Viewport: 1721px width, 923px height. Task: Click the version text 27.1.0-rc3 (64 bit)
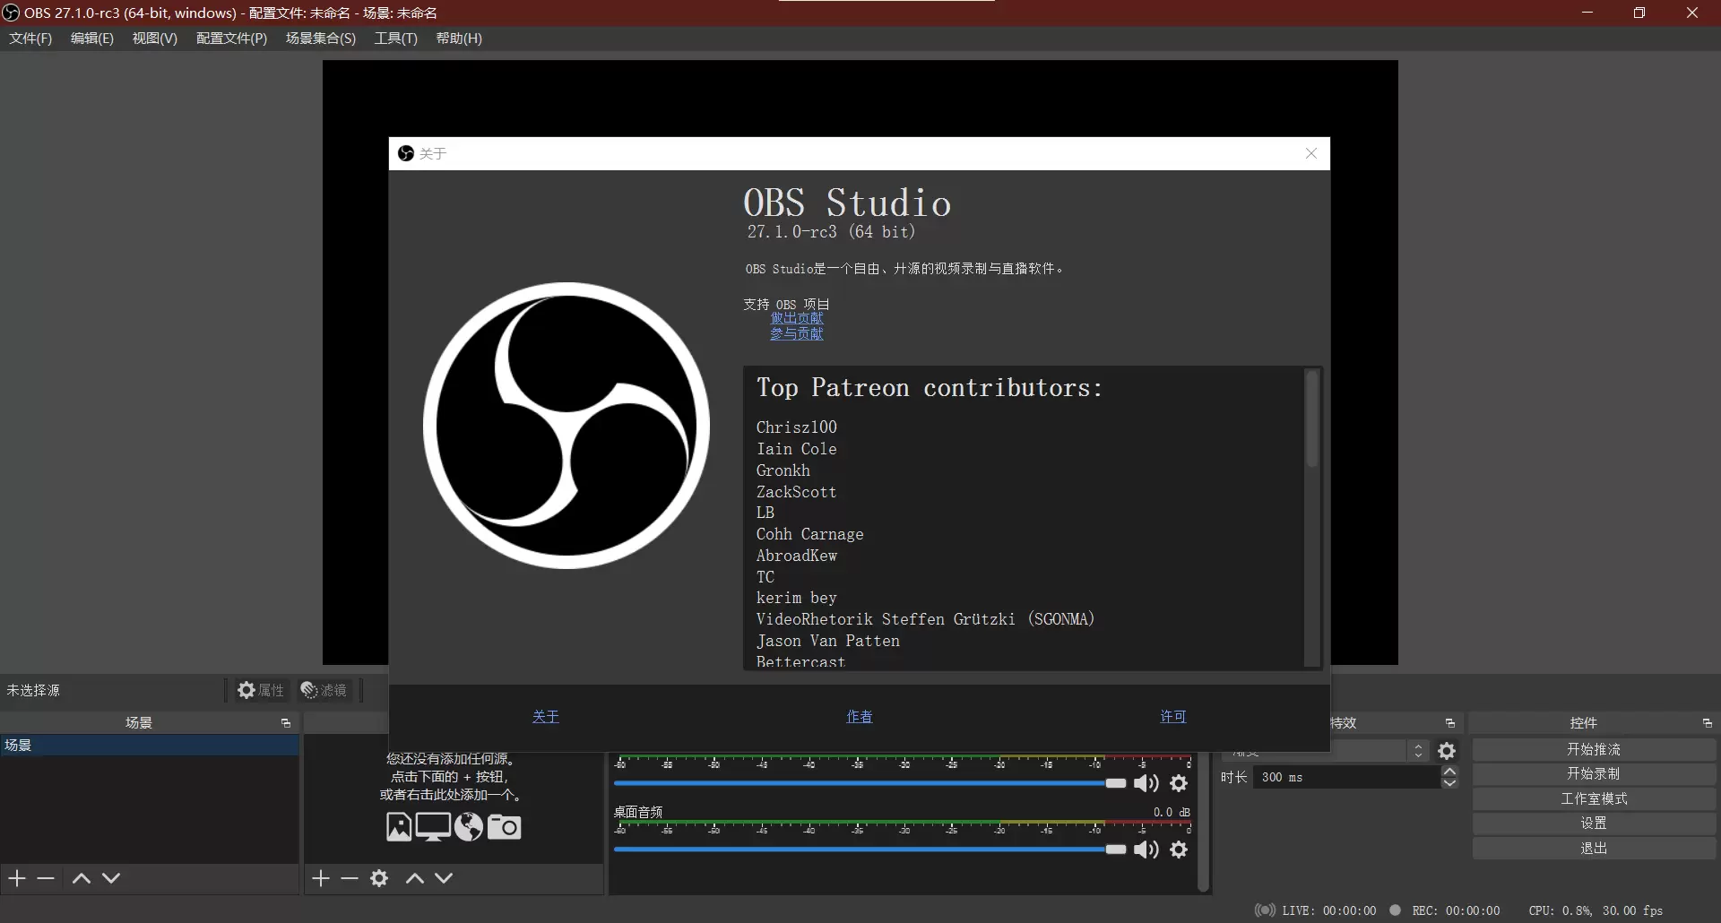click(x=831, y=232)
